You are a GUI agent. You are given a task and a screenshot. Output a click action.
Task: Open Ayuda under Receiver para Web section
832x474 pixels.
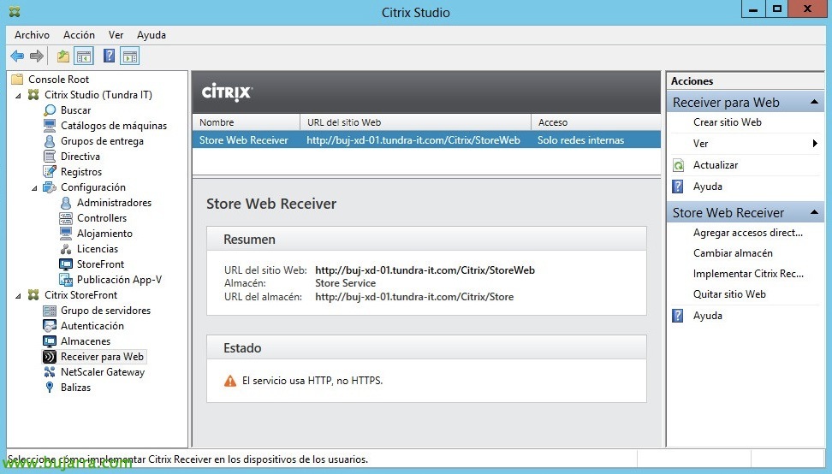pos(707,187)
